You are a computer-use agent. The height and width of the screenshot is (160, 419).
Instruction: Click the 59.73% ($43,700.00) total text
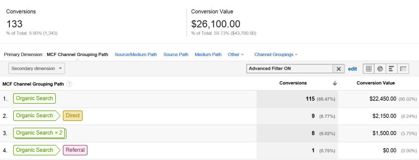click(x=235, y=34)
